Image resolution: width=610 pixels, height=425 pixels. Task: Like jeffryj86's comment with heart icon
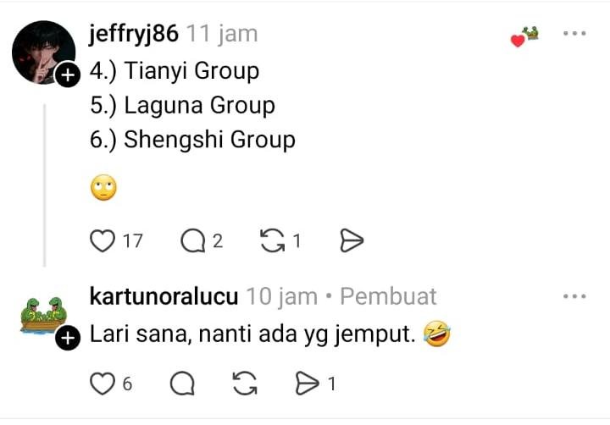point(103,240)
